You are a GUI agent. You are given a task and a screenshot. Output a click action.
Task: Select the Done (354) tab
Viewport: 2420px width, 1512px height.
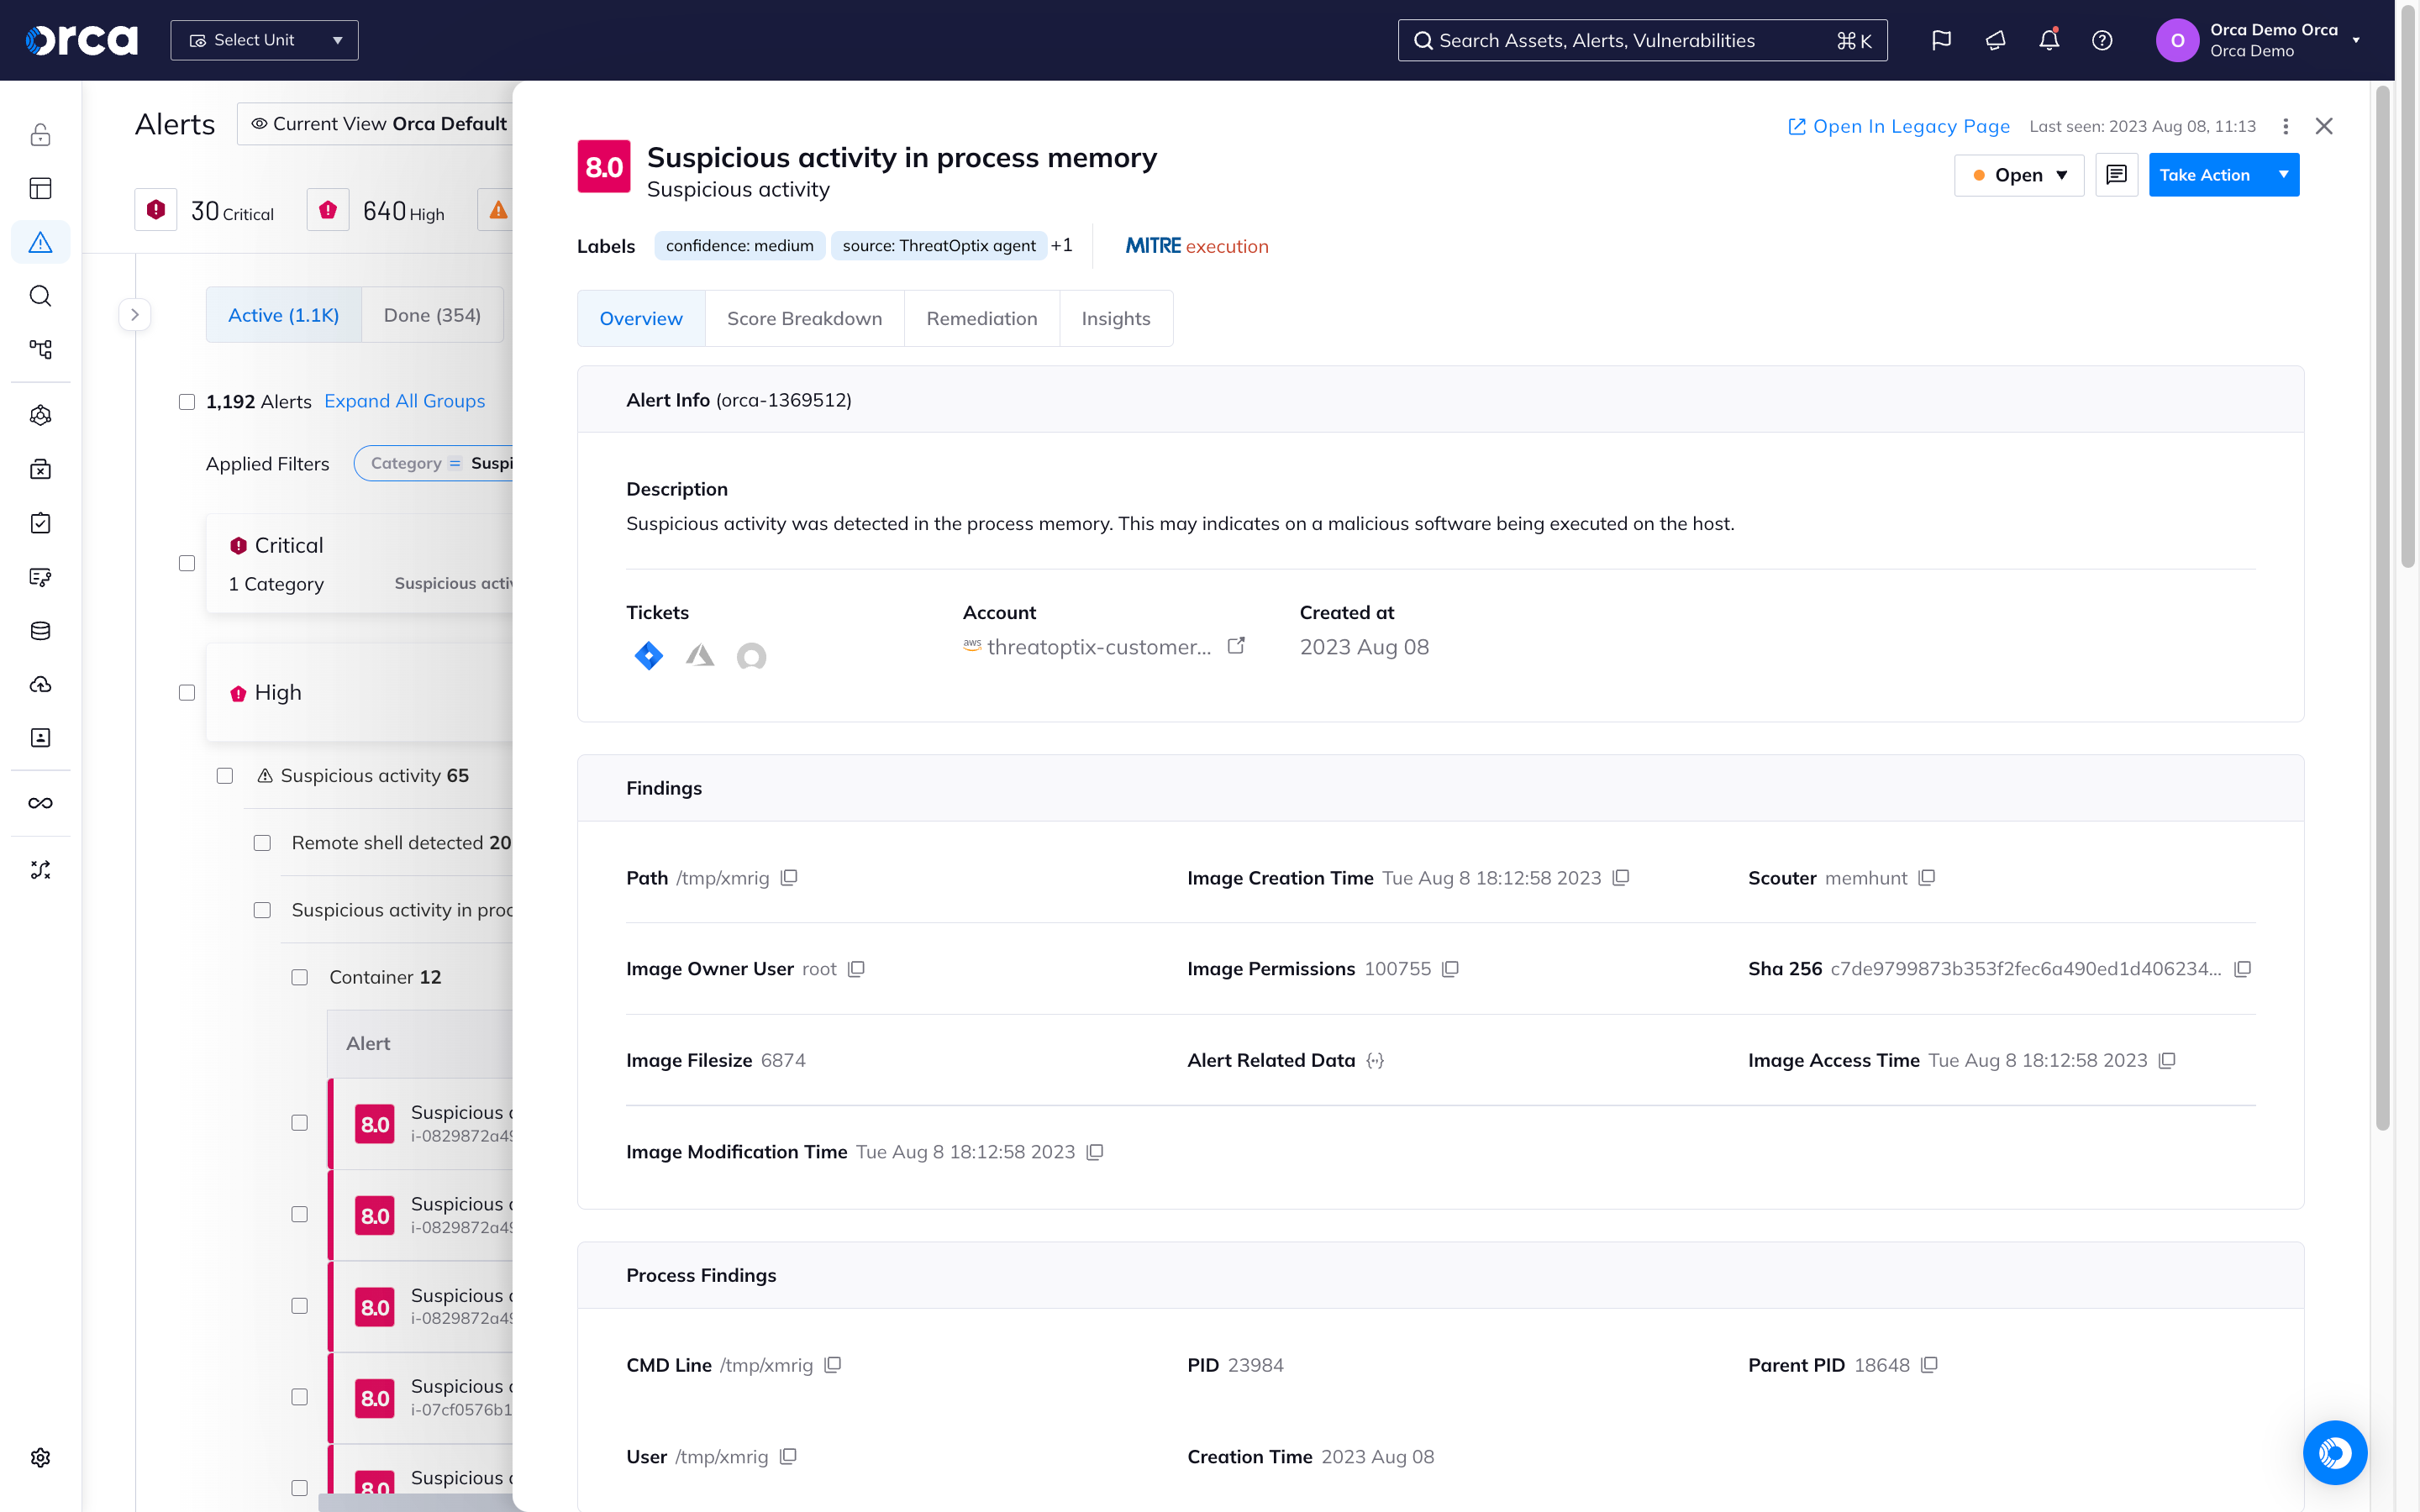(432, 315)
